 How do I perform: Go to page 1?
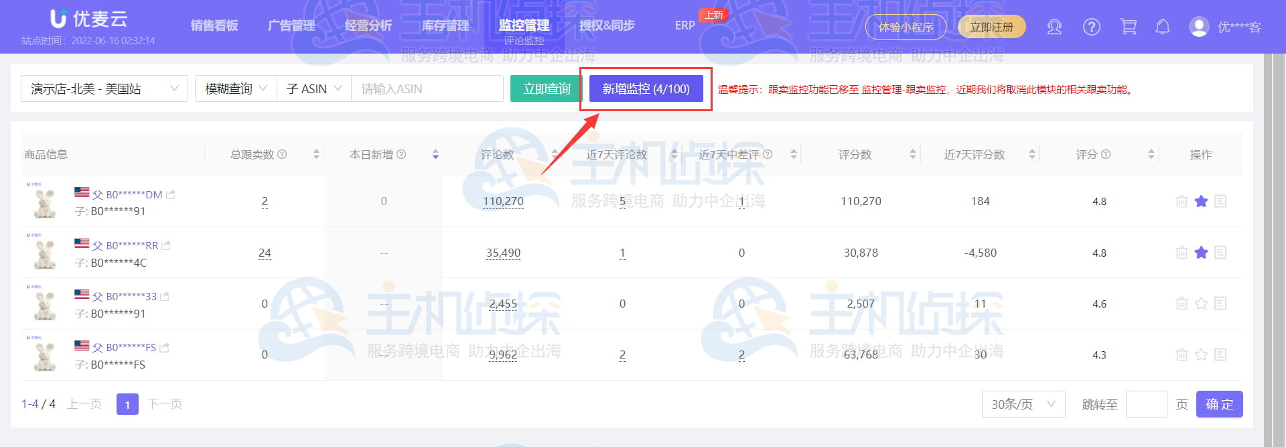127,404
